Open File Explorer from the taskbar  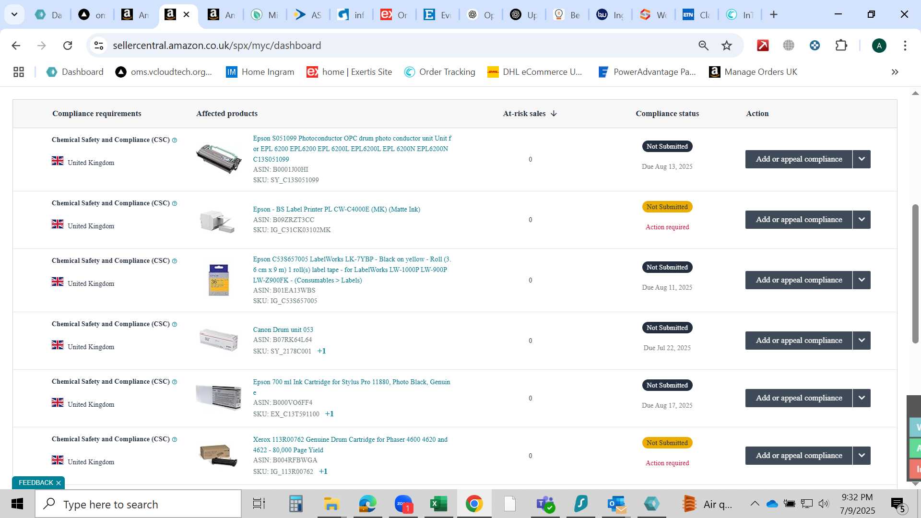point(331,504)
